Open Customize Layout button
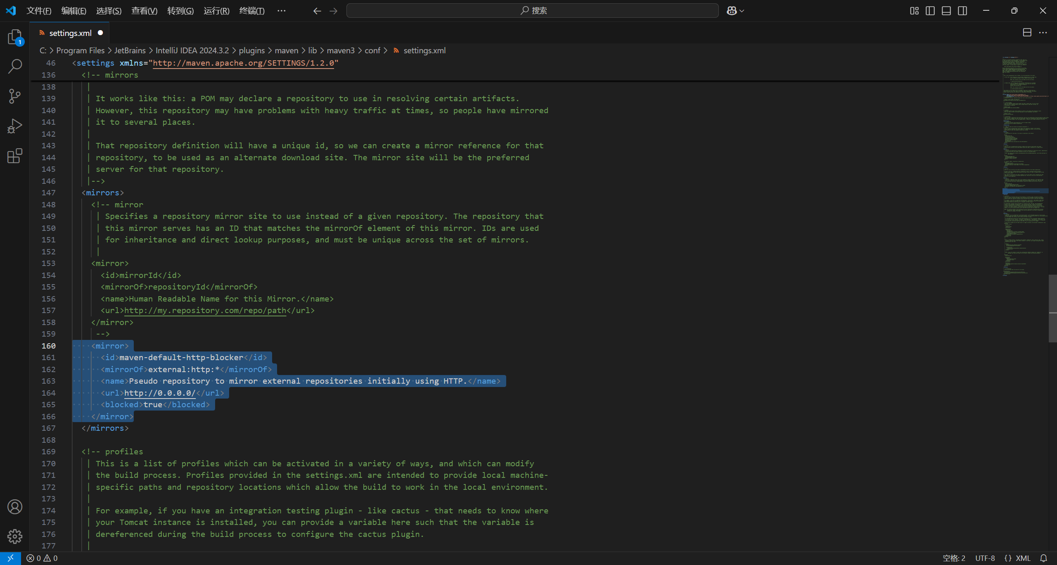 tap(915, 11)
